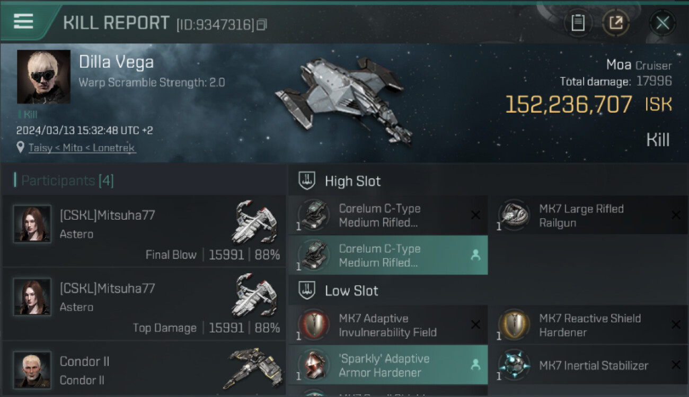Viewport: 689px width, 397px height.
Task: Click the MK7 Inertial Stabilizer icon
Action: click(x=514, y=365)
